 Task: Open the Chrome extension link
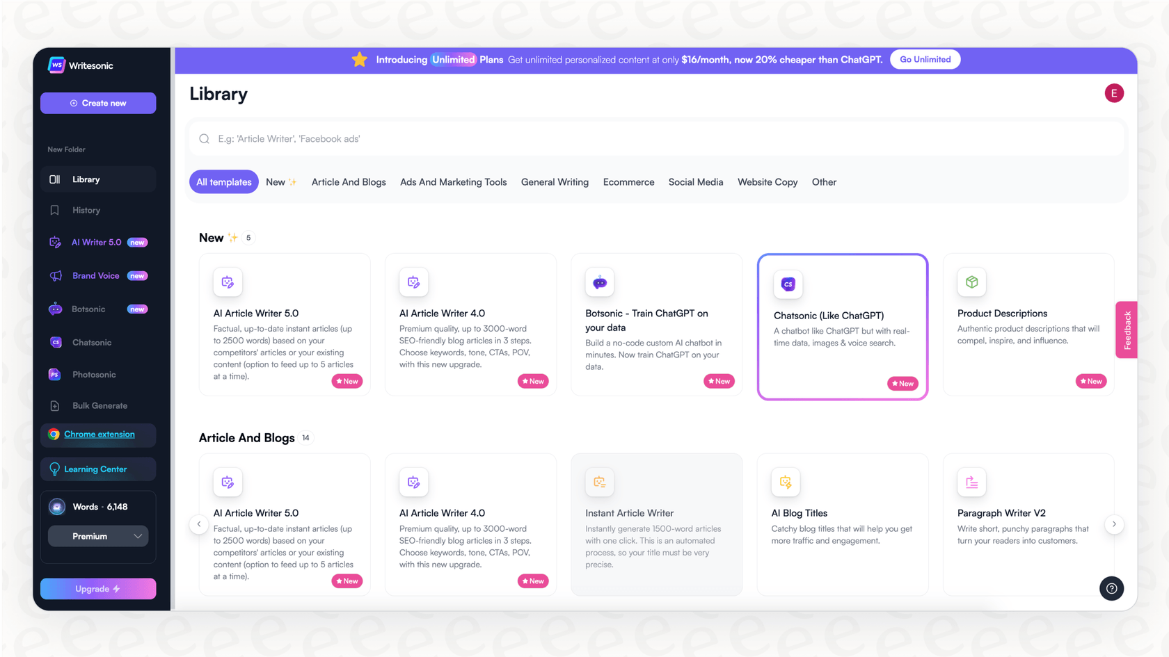[100, 434]
